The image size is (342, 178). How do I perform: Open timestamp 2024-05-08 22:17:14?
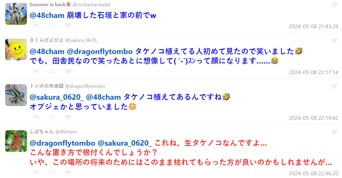tap(313, 72)
